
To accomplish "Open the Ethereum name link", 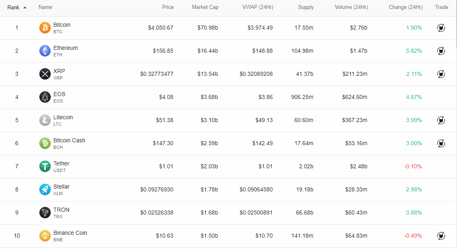I will coord(66,48).
